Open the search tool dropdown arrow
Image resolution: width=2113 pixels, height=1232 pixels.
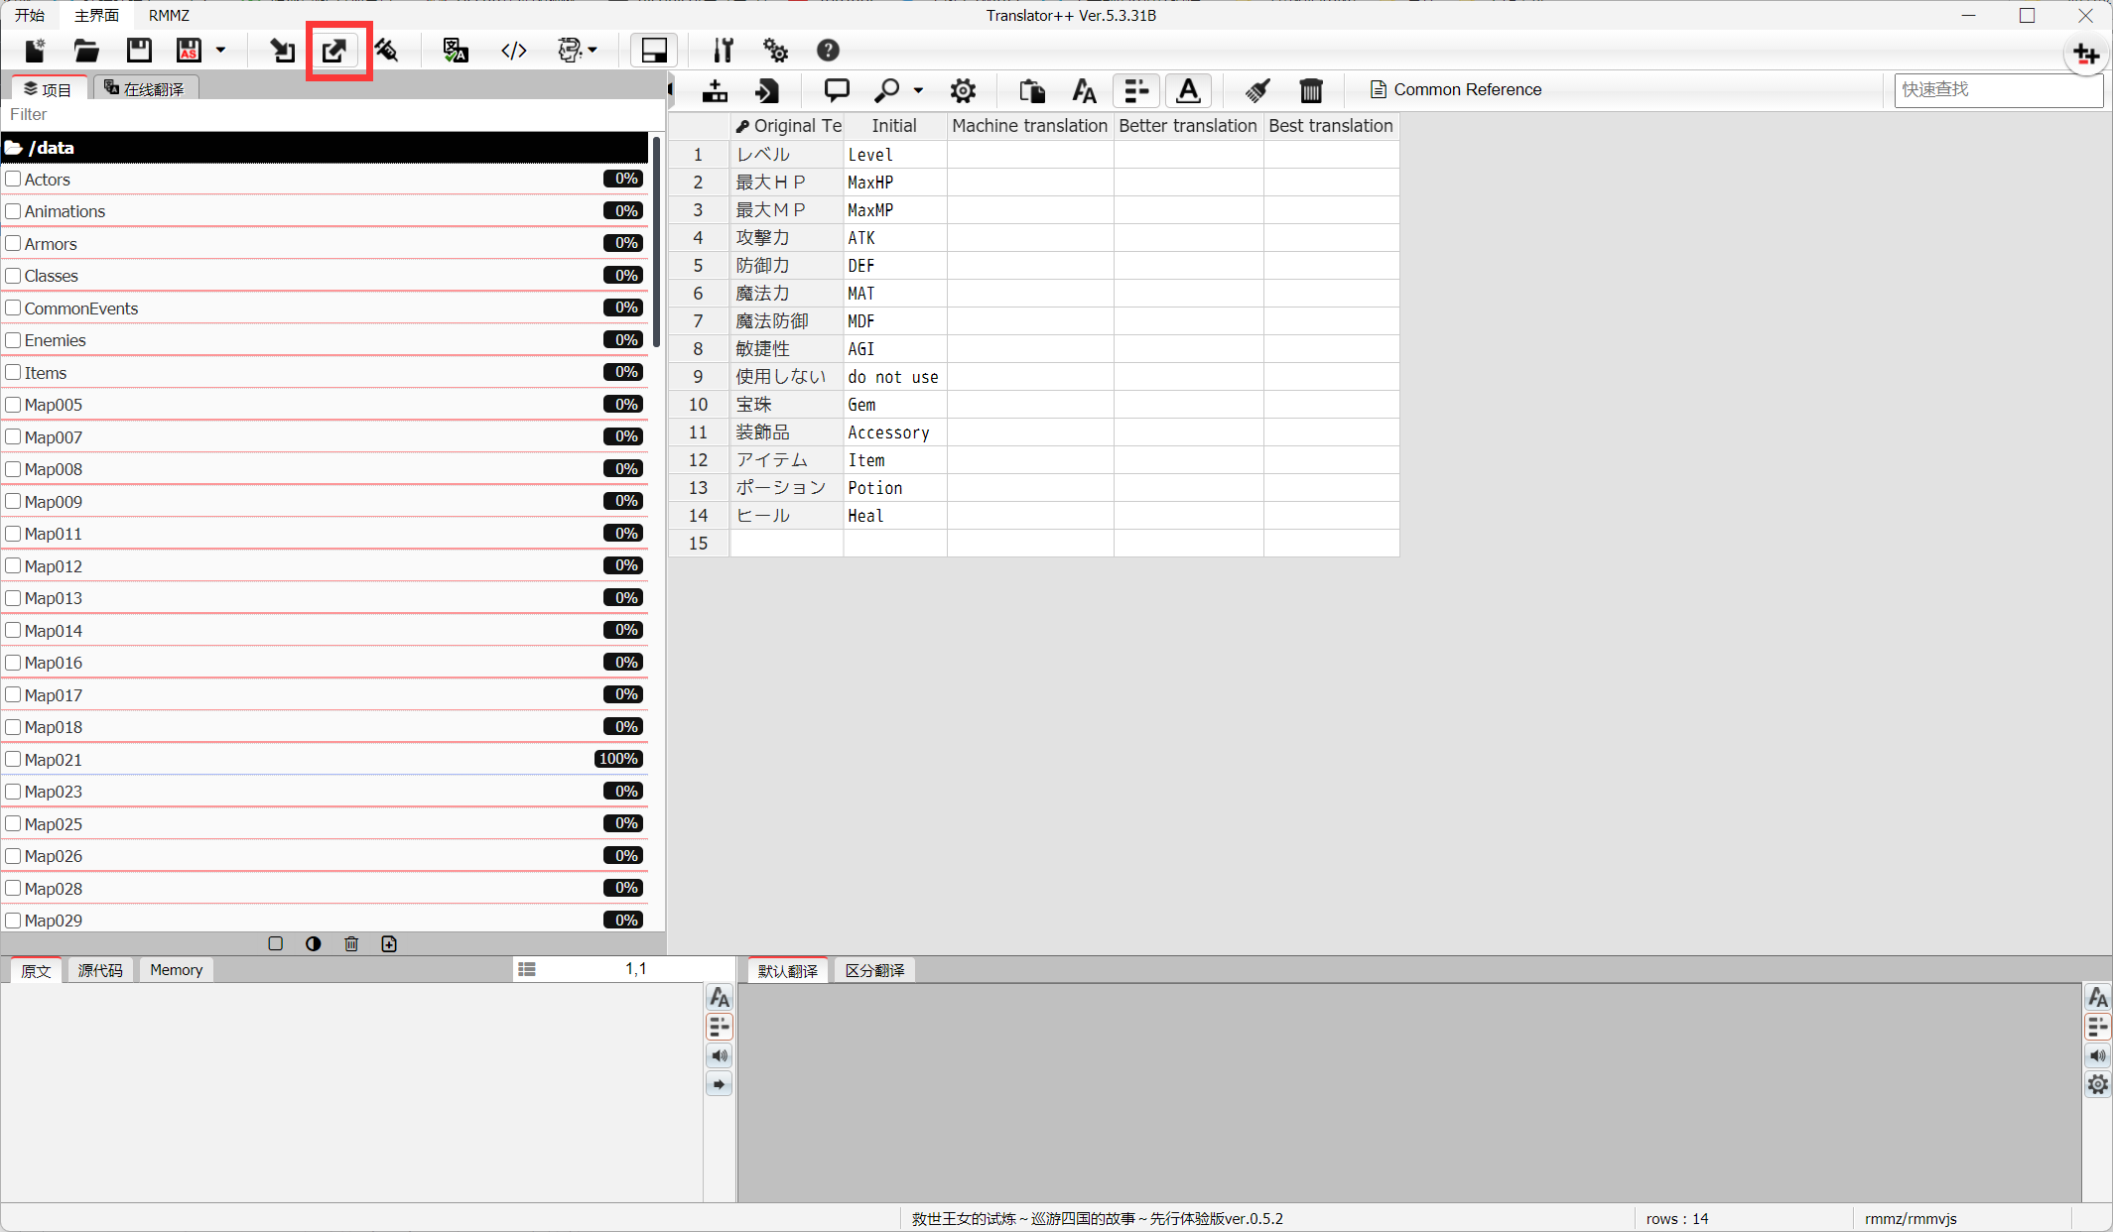918,90
